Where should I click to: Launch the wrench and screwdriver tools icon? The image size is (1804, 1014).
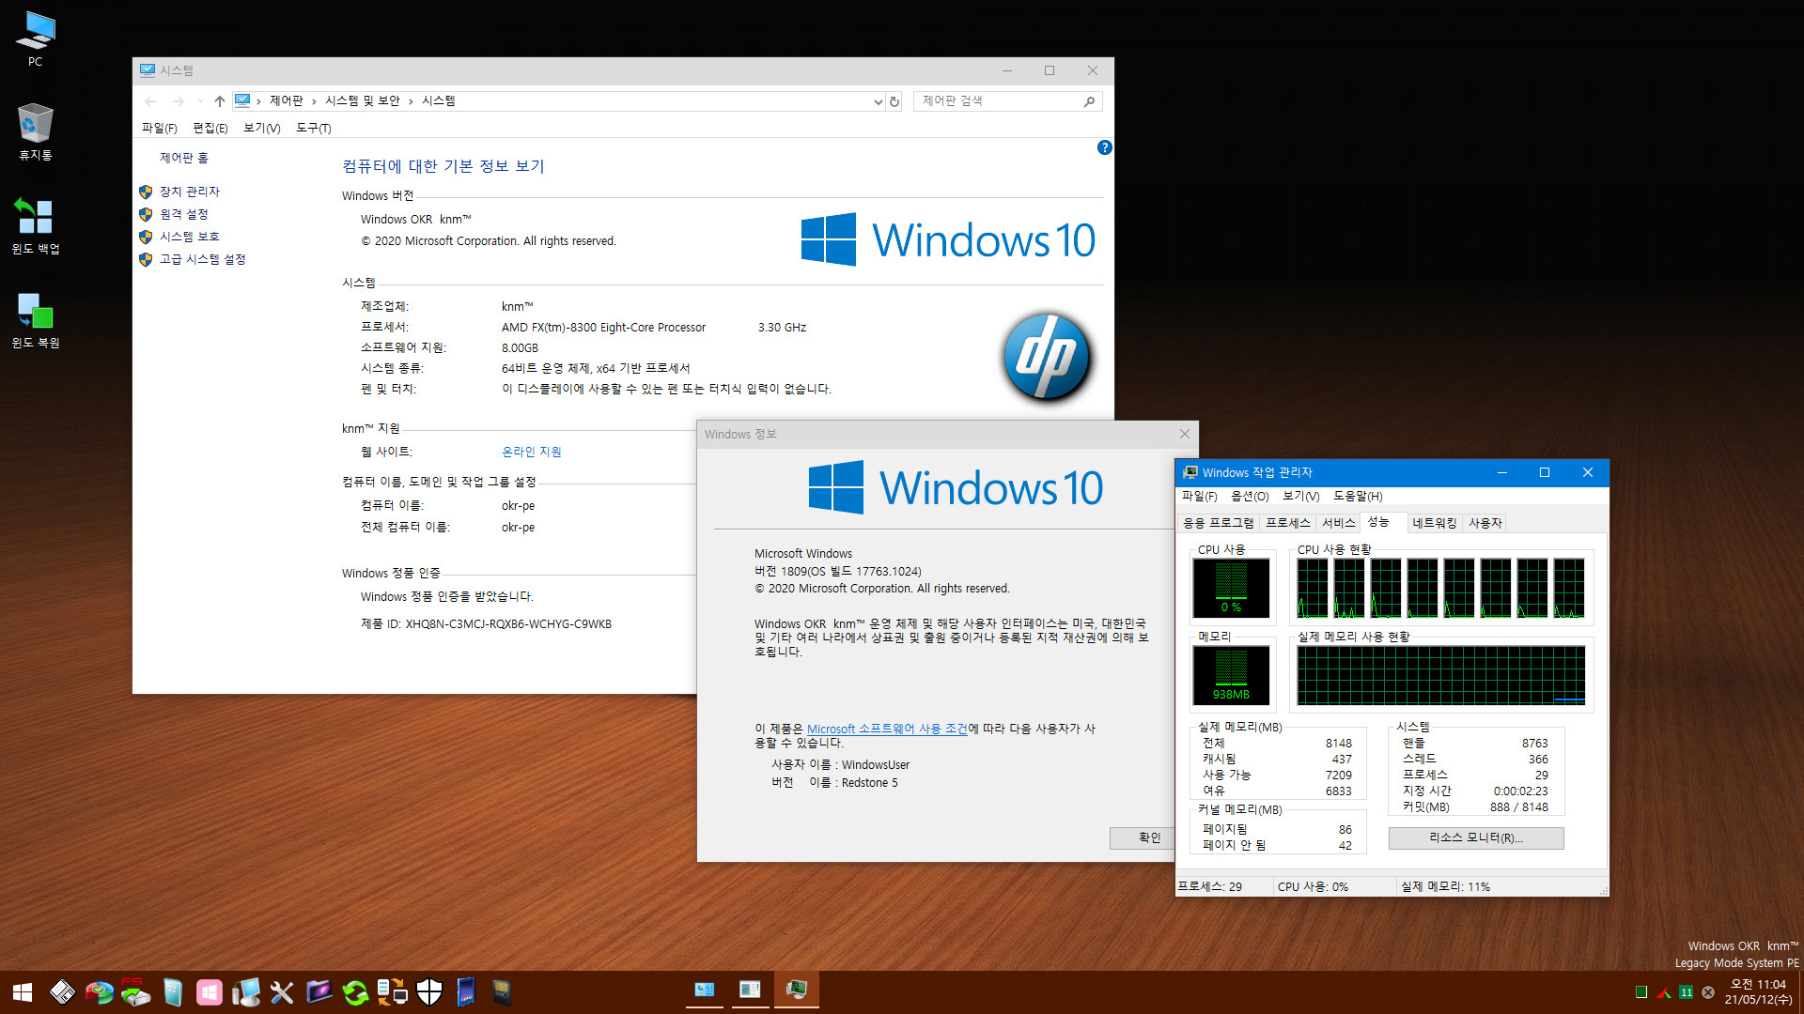click(282, 992)
